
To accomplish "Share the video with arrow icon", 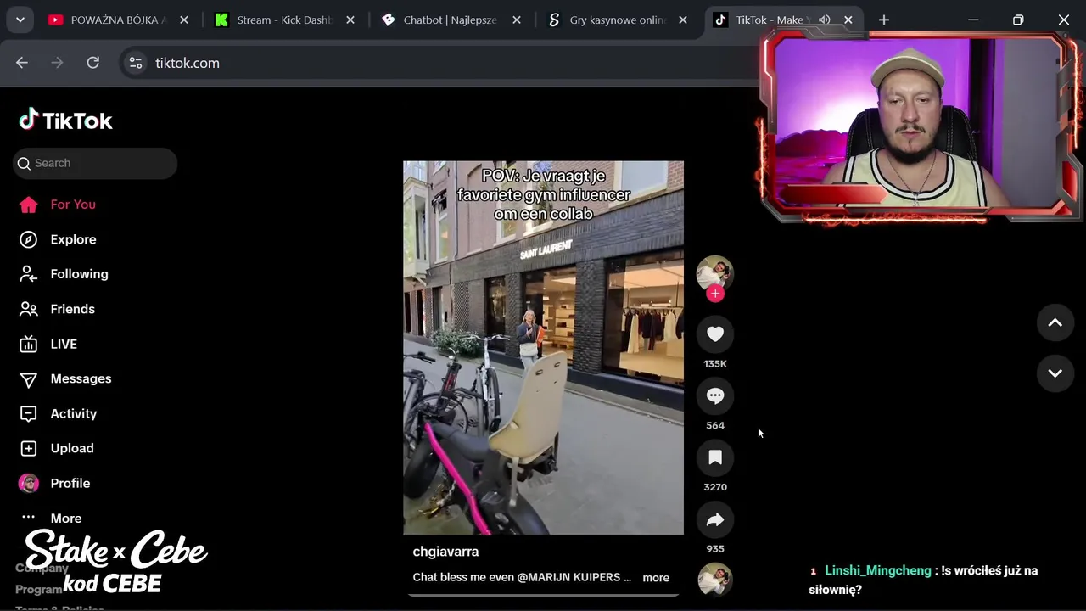I will click(x=715, y=519).
